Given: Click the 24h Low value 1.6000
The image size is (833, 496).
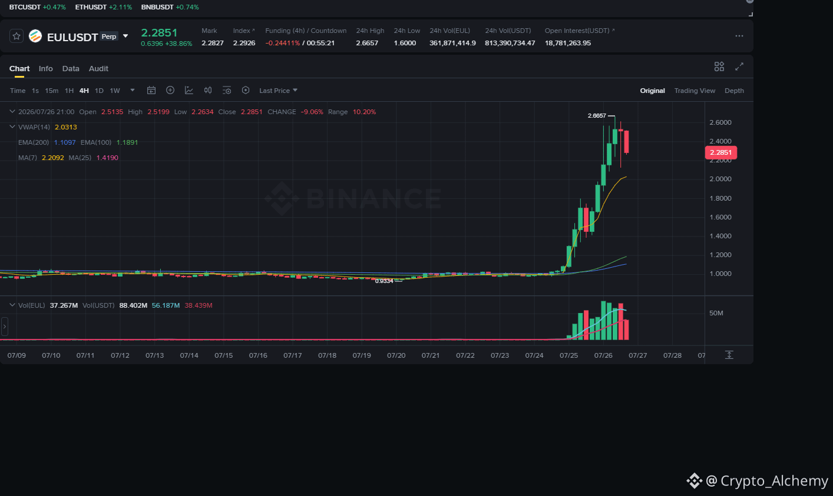Looking at the screenshot, I should 405,43.
